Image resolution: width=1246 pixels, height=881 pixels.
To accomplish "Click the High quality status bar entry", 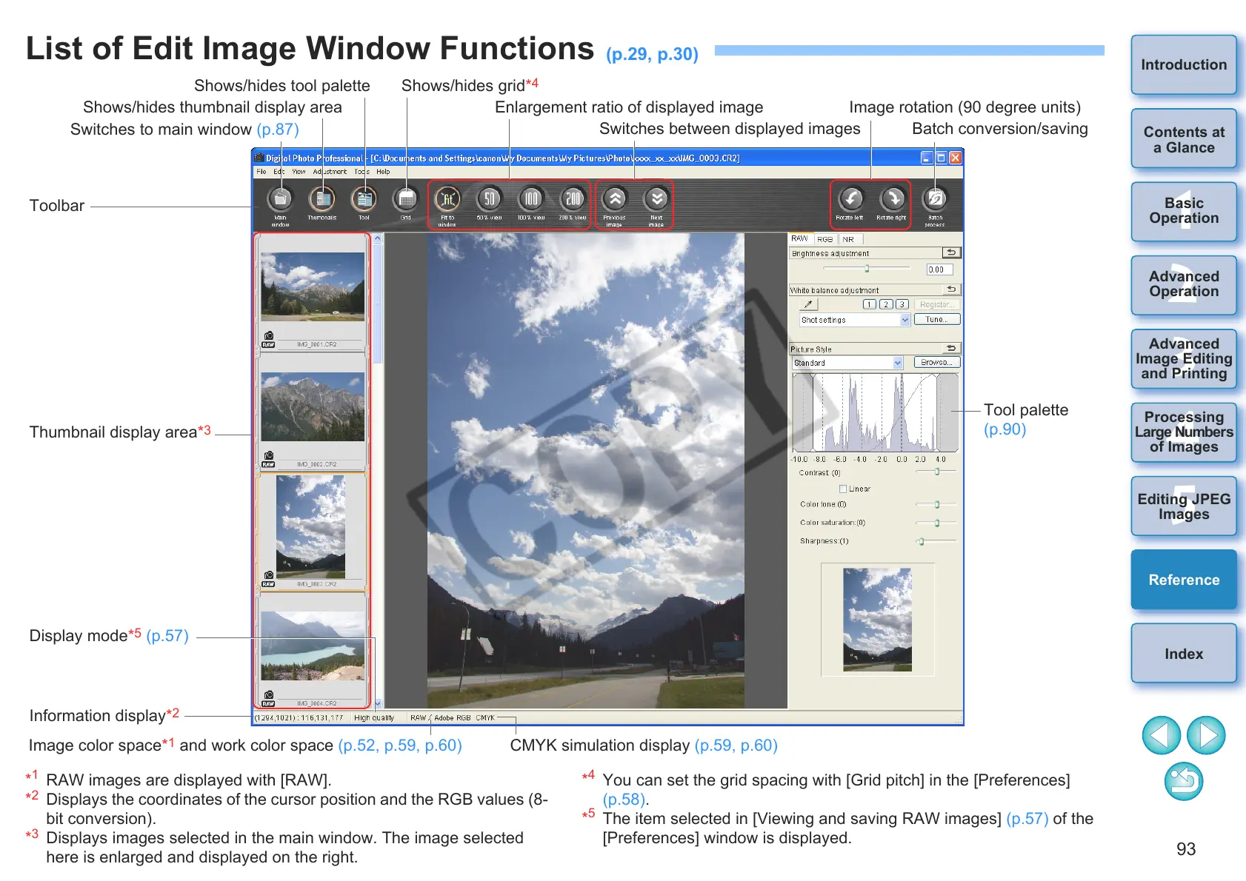I will pyautogui.click(x=374, y=718).
